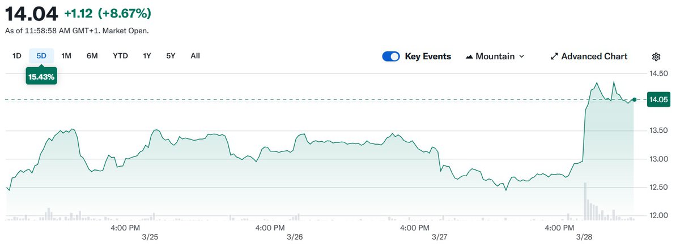Image resolution: width=680 pixels, height=248 pixels.
Task: Show the All time range
Action: click(195, 56)
